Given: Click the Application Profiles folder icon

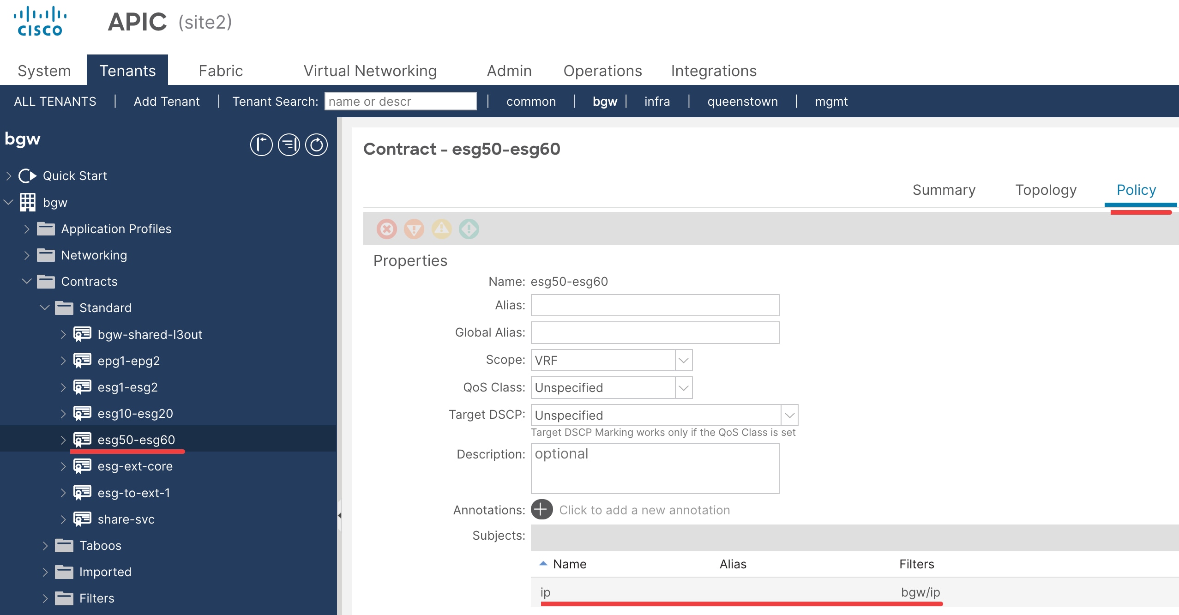Looking at the screenshot, I should (x=46, y=229).
